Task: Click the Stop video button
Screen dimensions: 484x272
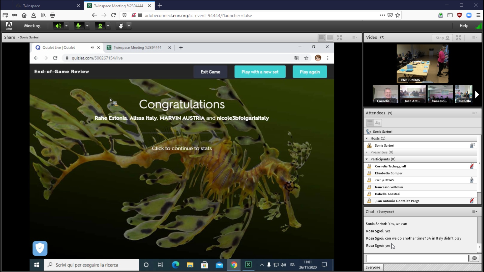Action: (442, 38)
